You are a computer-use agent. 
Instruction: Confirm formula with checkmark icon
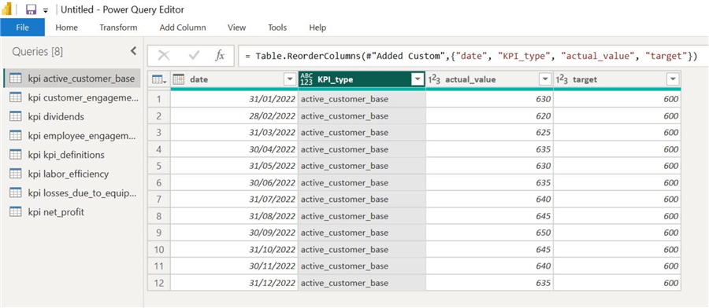[194, 56]
